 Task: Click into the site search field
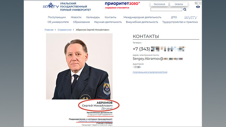tap(166, 9)
